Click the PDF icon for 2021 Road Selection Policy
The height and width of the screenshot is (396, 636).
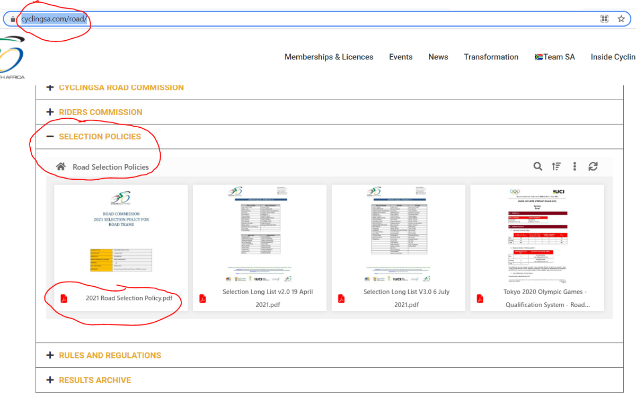coord(64,298)
